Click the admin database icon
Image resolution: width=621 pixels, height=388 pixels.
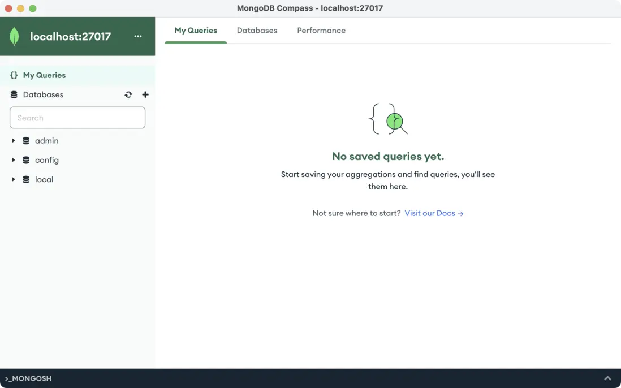click(x=26, y=140)
